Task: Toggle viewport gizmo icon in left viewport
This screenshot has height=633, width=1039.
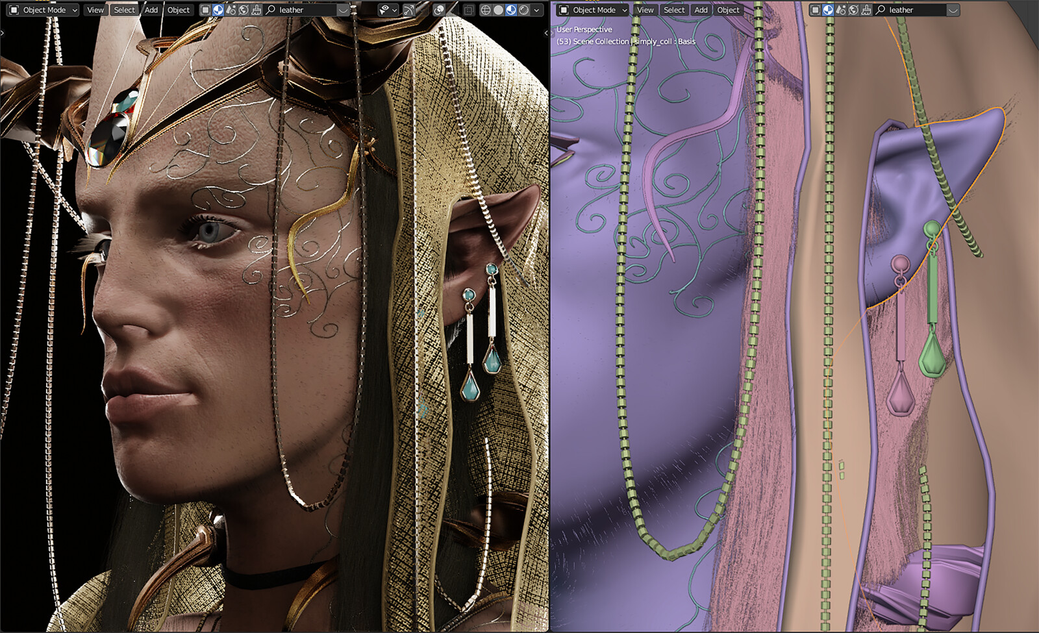Action: (409, 10)
